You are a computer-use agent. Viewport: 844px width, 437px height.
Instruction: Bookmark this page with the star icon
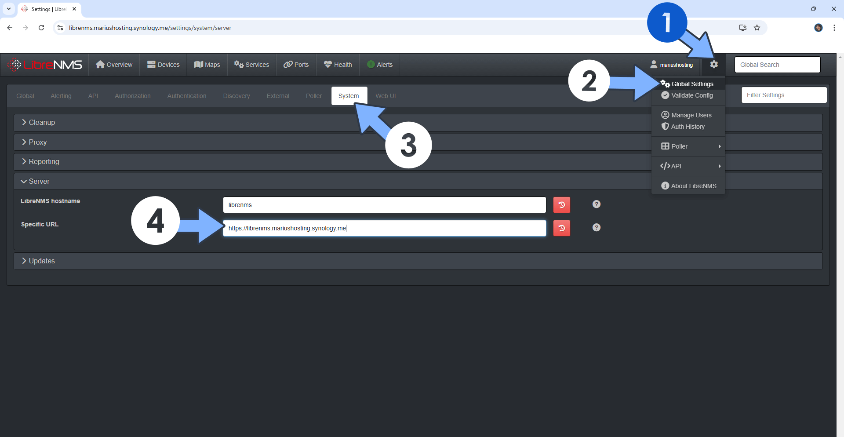[x=757, y=28]
